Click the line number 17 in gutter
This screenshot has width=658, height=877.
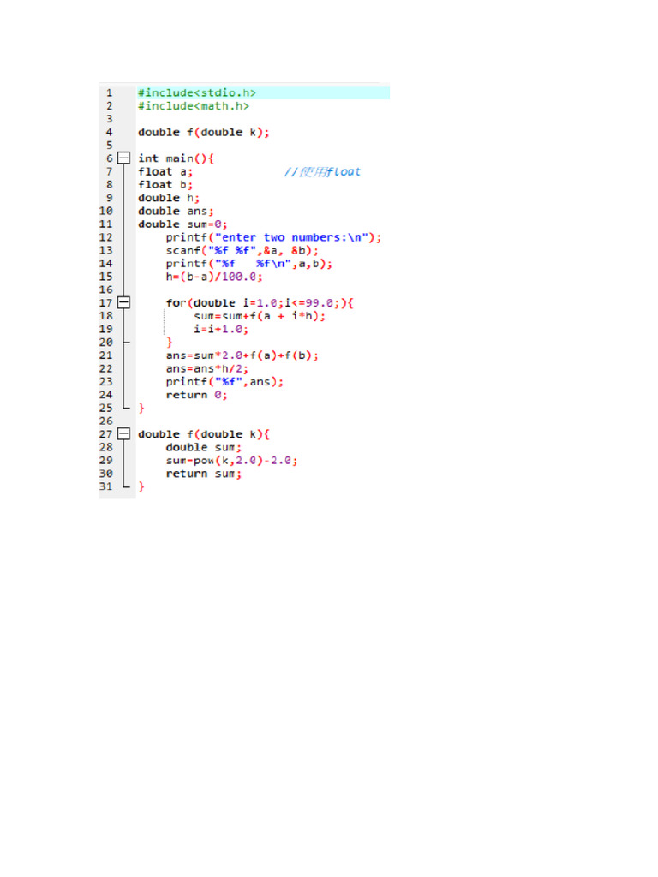click(x=105, y=303)
